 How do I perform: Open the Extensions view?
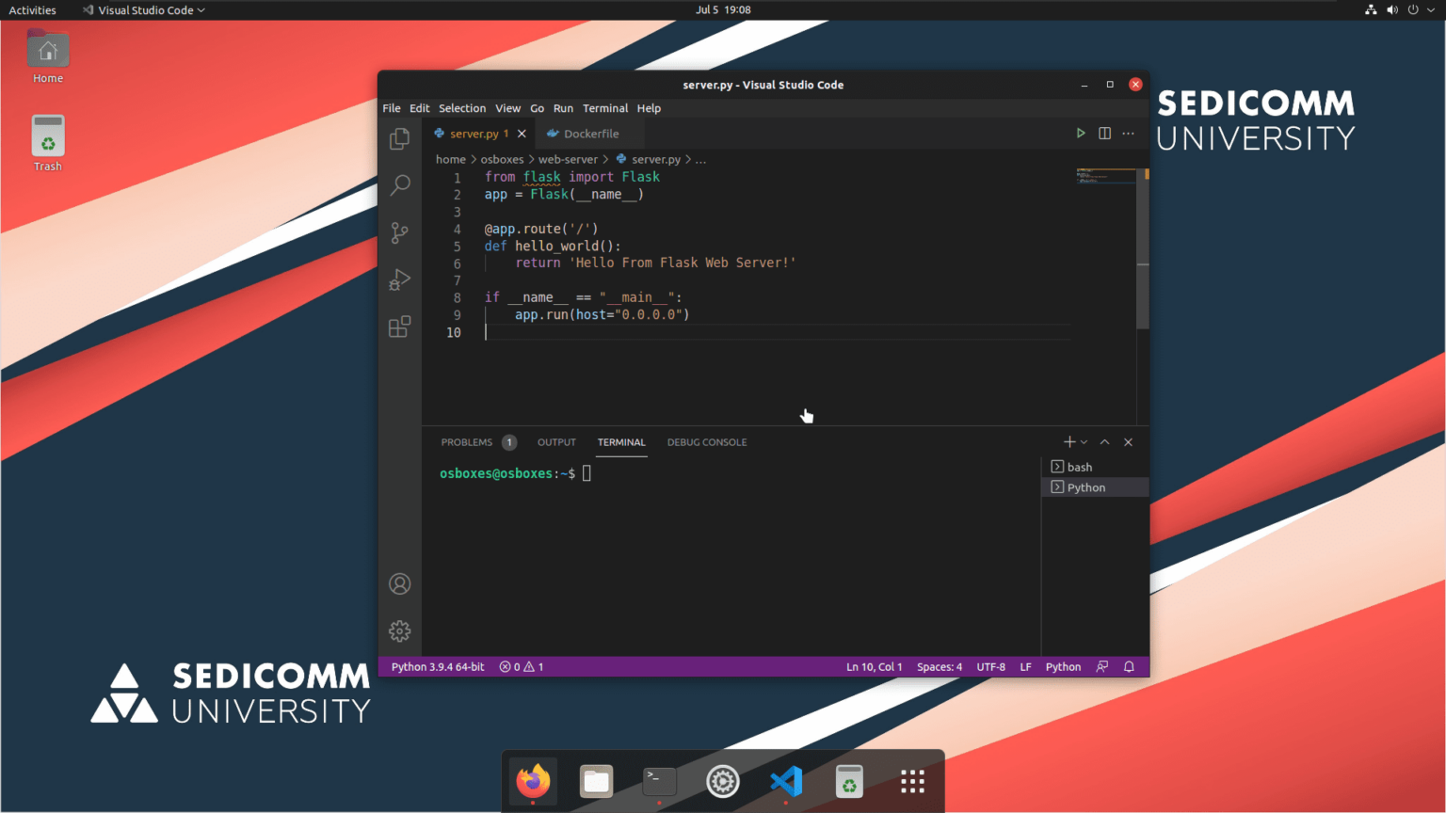click(x=399, y=327)
